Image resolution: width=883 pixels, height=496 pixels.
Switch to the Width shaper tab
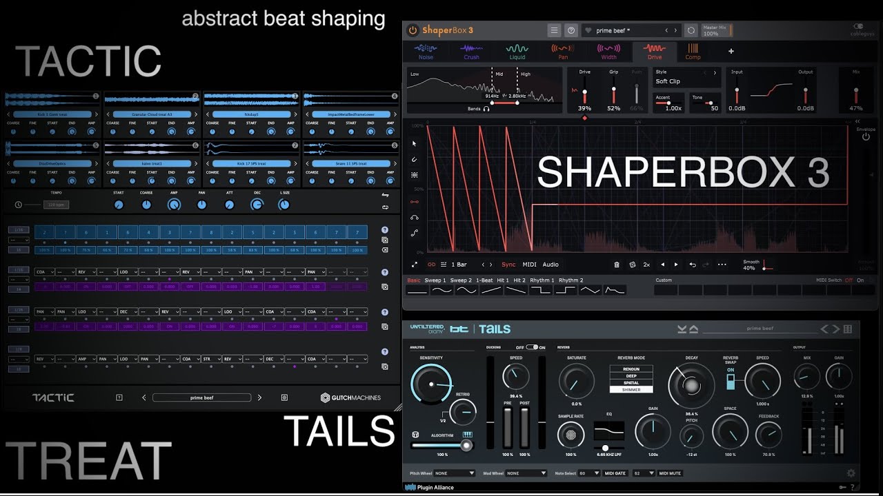tap(608, 52)
